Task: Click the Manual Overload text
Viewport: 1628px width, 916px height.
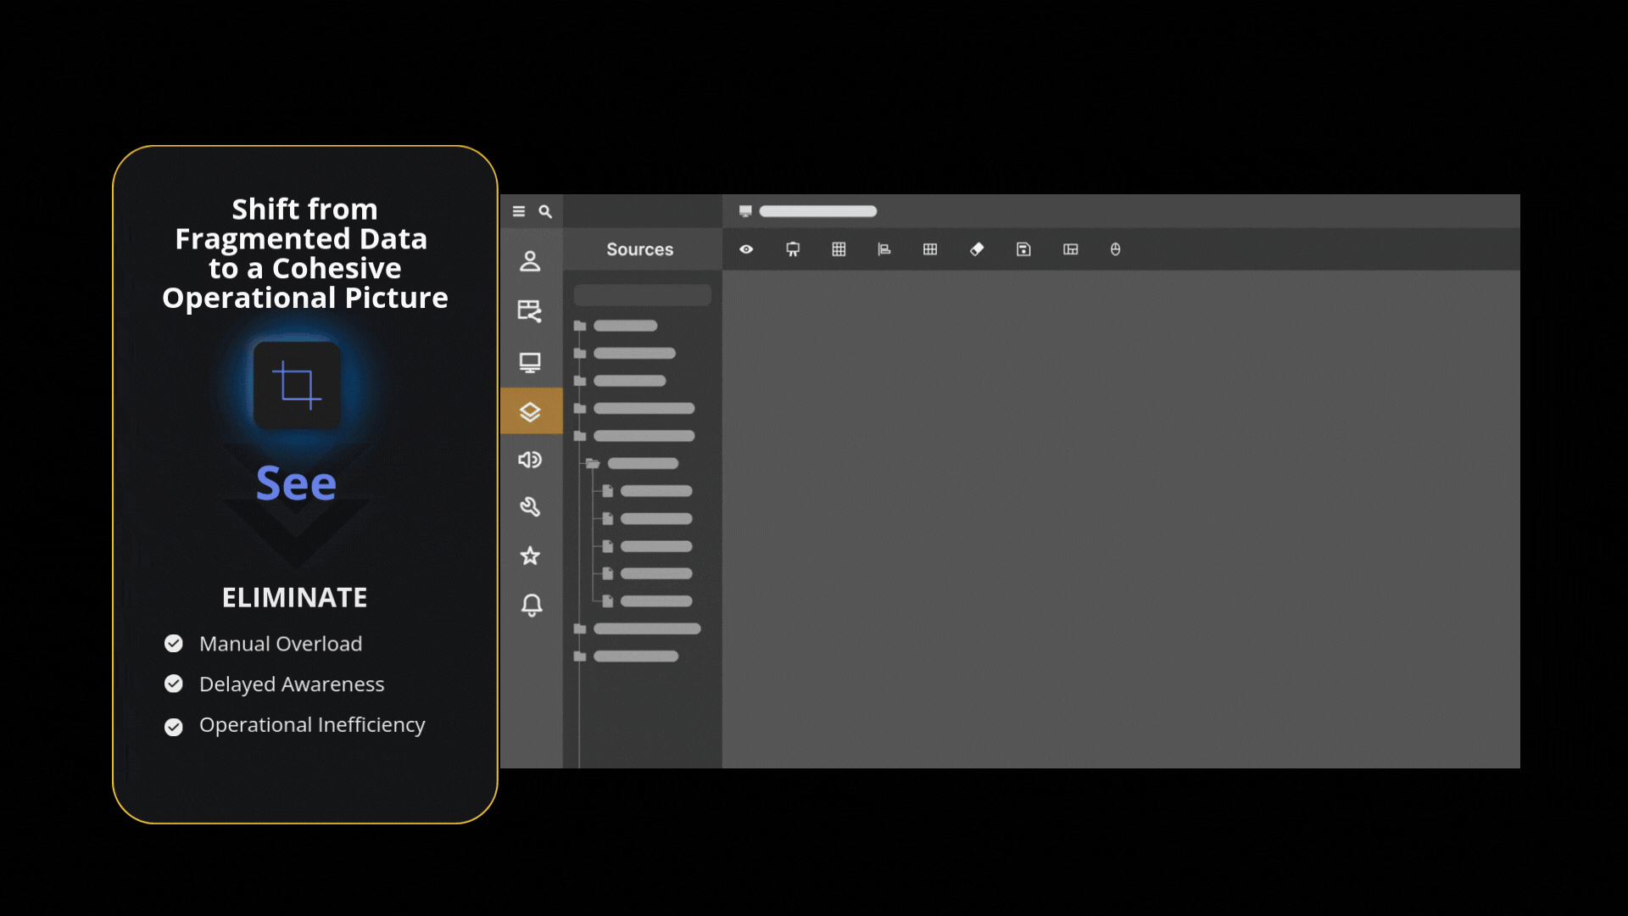Action: (281, 644)
